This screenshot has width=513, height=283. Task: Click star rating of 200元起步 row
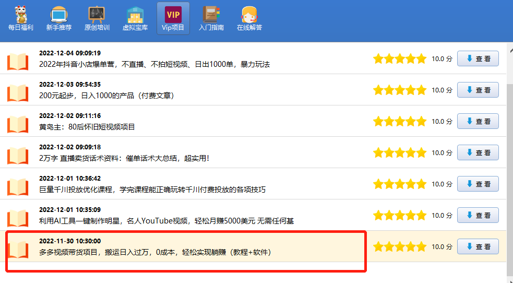pos(400,90)
